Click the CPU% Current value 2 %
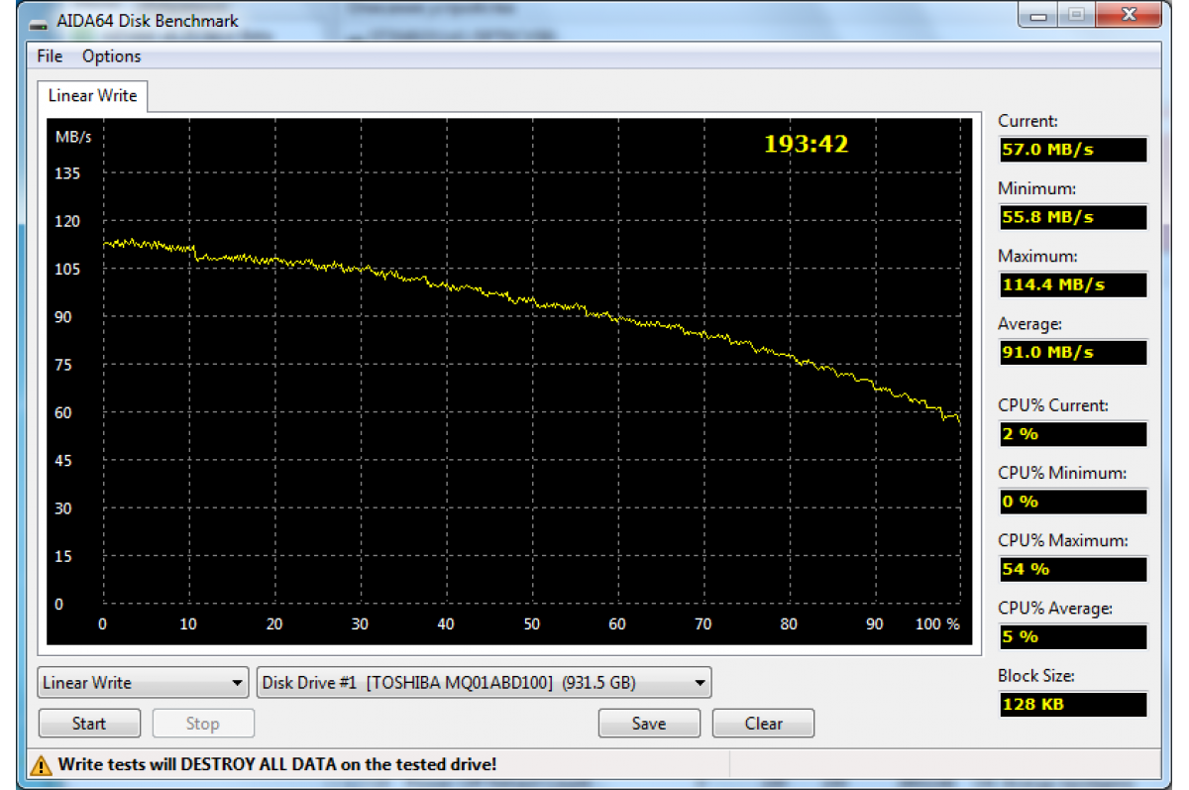Screen dimensions: 1189x790 tap(1072, 434)
